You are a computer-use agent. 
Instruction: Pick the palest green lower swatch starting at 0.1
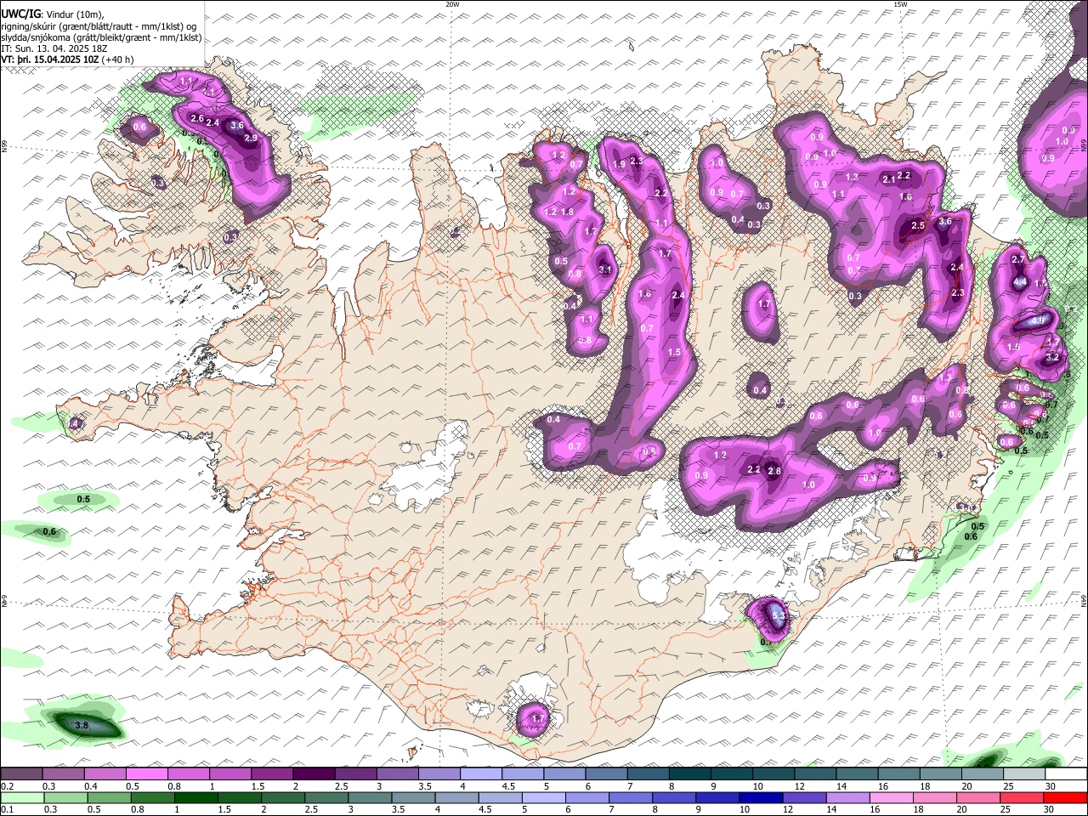tap(21, 798)
